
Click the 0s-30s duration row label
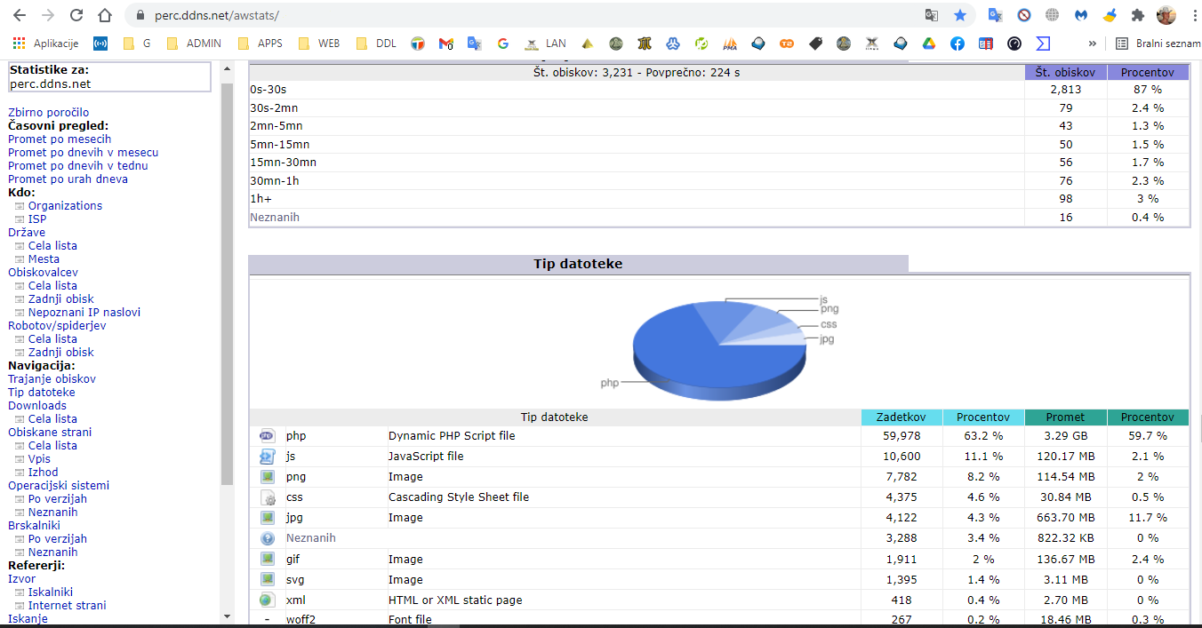click(268, 90)
